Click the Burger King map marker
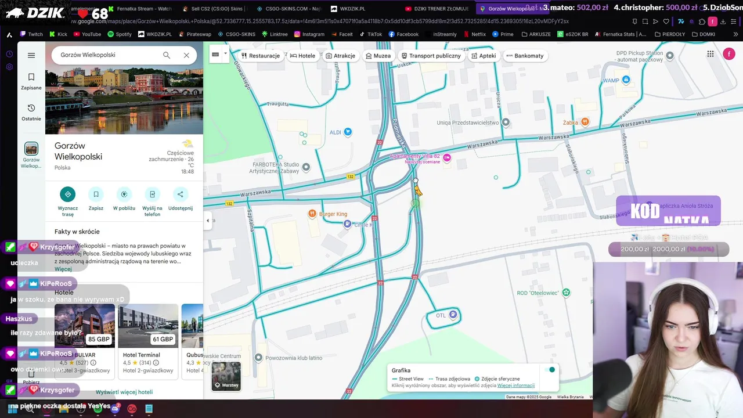Image resolution: width=743 pixels, height=418 pixels. pos(312,214)
